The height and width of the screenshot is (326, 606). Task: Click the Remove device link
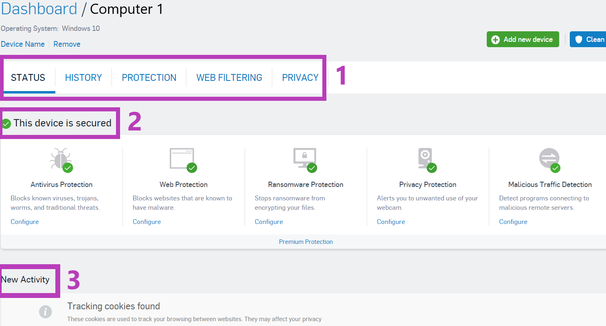coord(67,44)
